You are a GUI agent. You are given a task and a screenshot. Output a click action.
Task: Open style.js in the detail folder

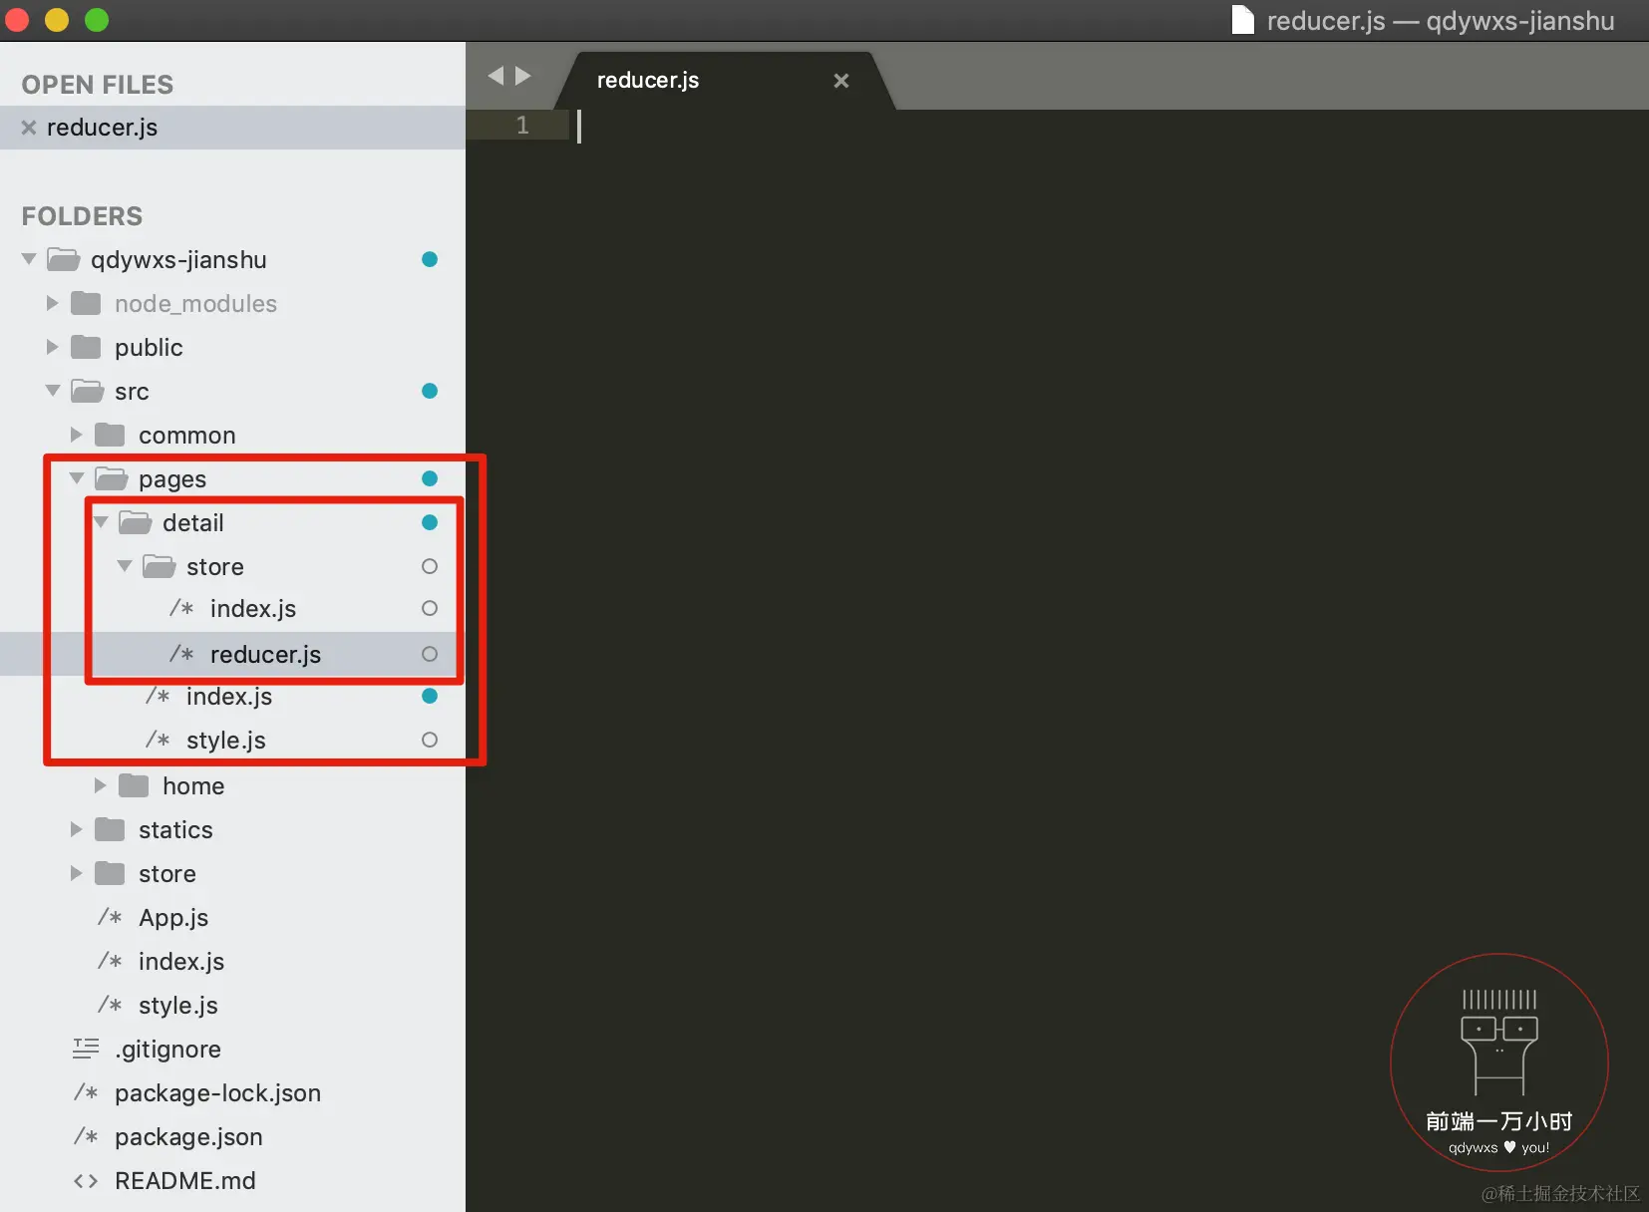click(x=226, y=741)
